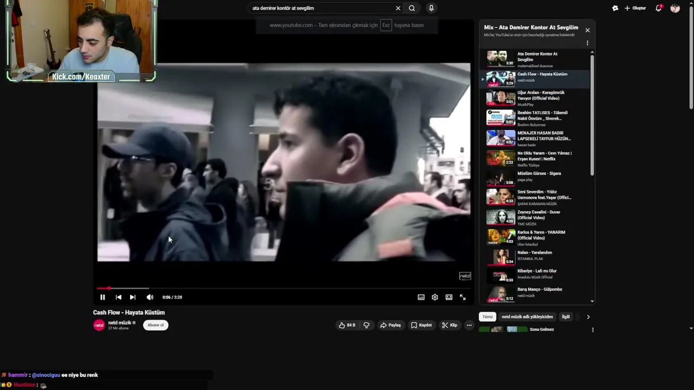This screenshot has height=390, width=694.
Task: Run the search with the magnifier icon
Action: click(412, 8)
